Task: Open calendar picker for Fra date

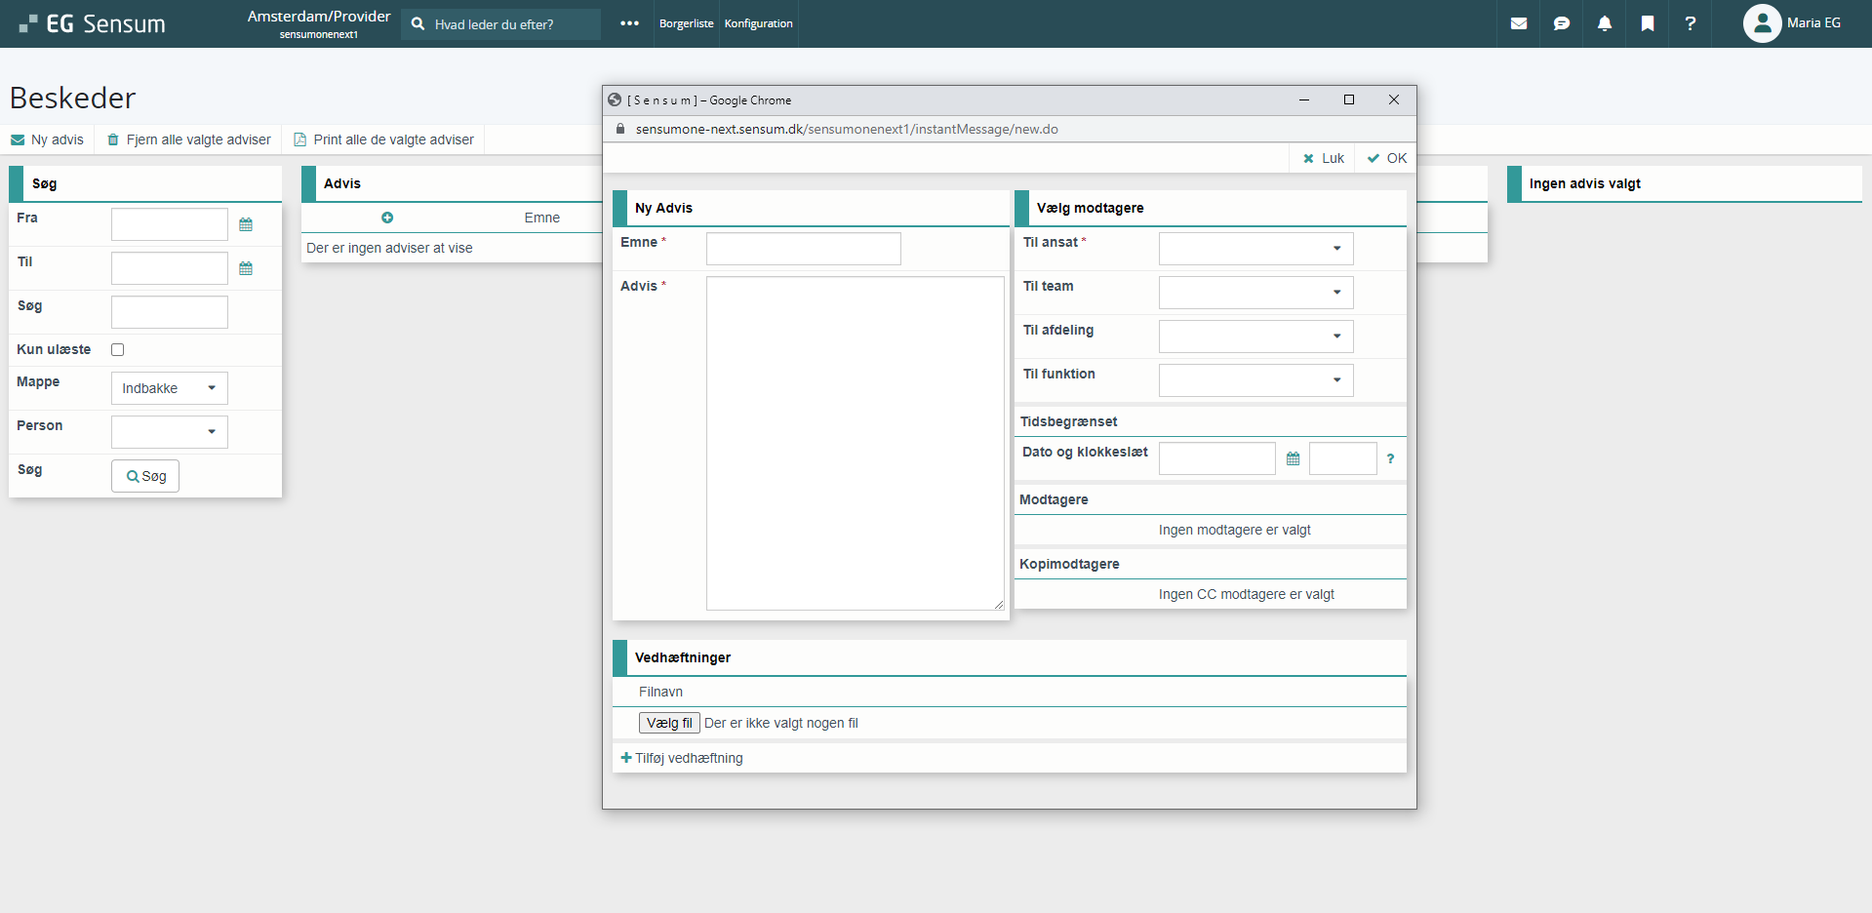Action: pyautogui.click(x=246, y=224)
